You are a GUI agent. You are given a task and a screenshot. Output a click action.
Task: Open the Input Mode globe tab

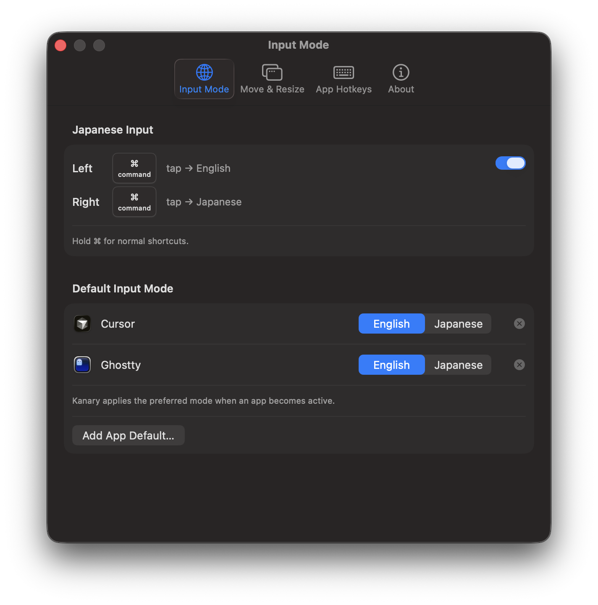click(204, 79)
